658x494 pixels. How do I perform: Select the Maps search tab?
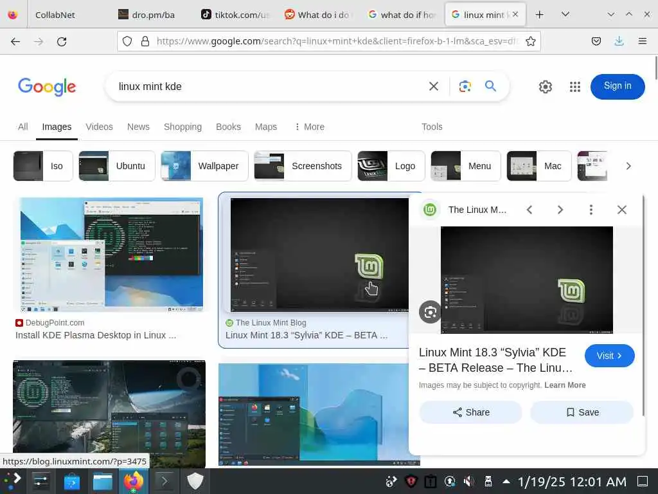(x=265, y=127)
